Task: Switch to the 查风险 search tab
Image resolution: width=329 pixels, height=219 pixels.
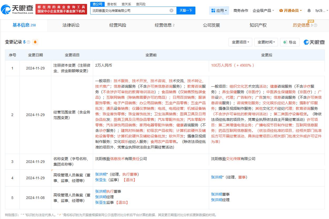Action: [x=141, y=4]
